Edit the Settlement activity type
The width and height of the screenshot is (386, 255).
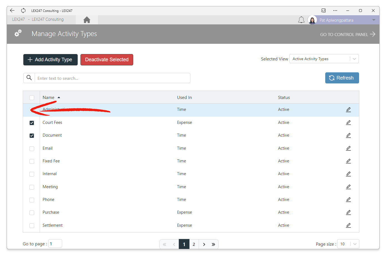tap(348, 225)
